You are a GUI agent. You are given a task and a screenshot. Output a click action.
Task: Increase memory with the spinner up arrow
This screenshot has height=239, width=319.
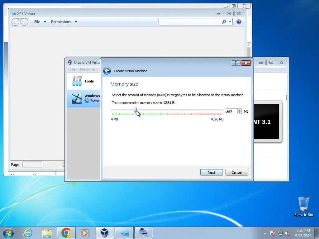(x=240, y=110)
